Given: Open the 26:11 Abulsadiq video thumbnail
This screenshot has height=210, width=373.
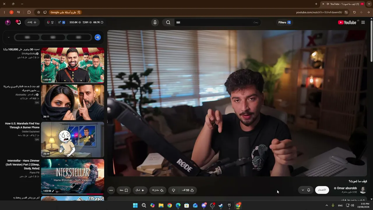Looking at the screenshot, I should [73, 102].
